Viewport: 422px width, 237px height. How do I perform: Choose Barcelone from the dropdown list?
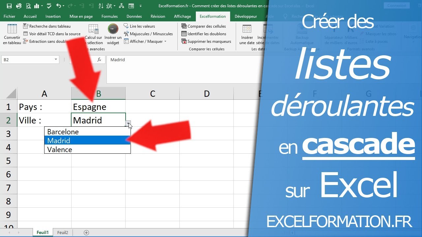tap(87, 132)
